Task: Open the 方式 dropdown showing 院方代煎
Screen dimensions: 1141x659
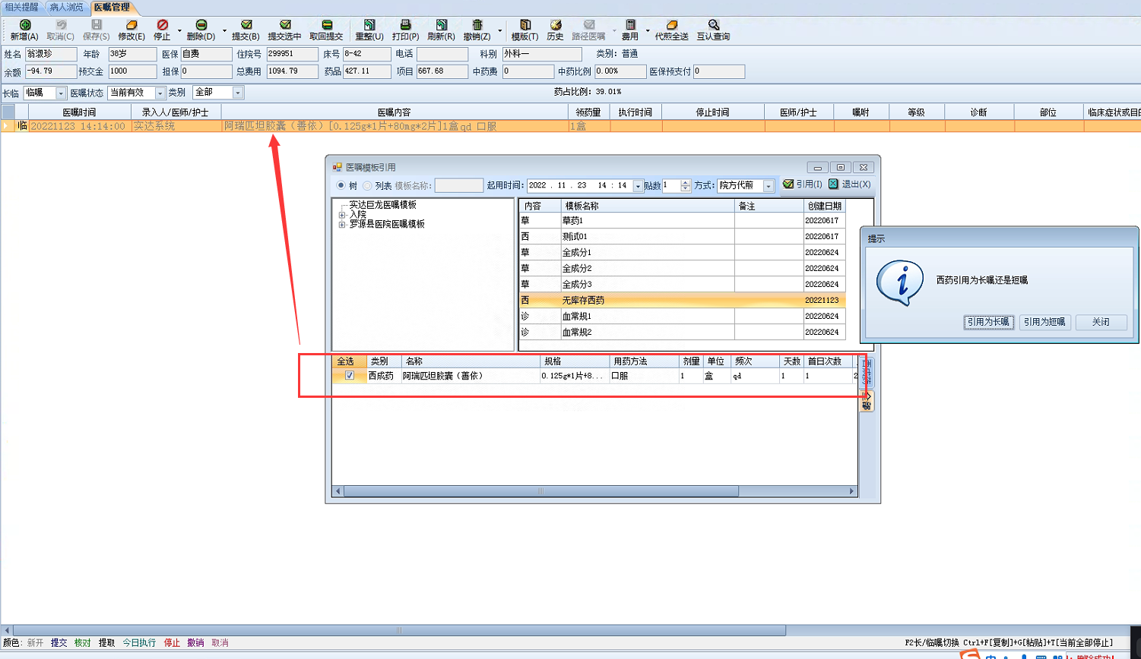Action: pyautogui.click(x=769, y=185)
